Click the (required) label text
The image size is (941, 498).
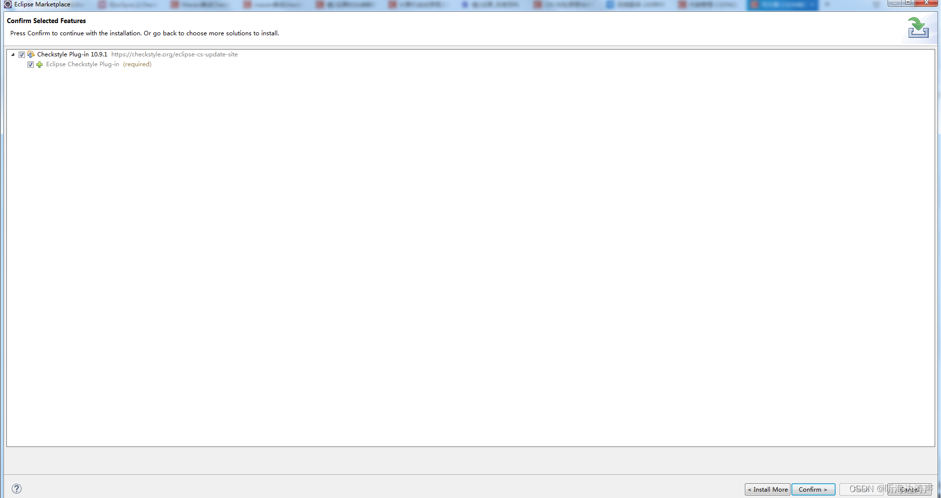(137, 64)
